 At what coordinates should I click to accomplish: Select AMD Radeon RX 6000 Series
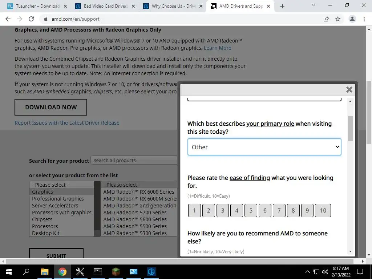(139, 192)
